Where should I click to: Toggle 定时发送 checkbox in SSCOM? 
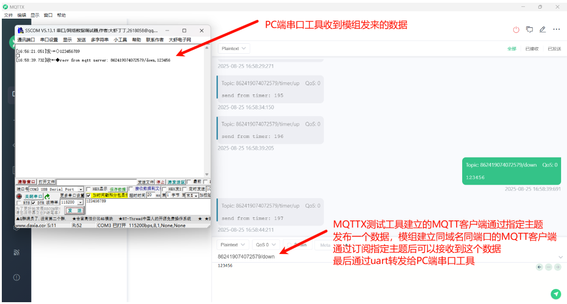(x=185, y=189)
